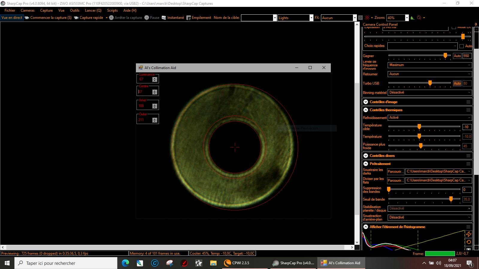Open the Cameras menu
The image size is (479, 269).
[28, 10]
